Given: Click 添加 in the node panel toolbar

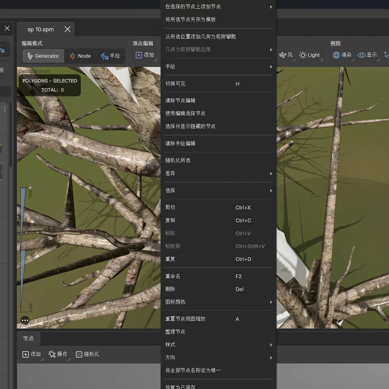Looking at the screenshot, I should pos(32,354).
